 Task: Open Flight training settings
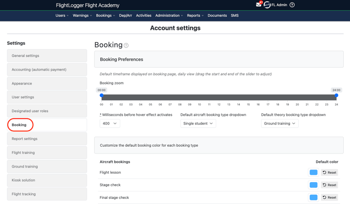(x=47, y=152)
